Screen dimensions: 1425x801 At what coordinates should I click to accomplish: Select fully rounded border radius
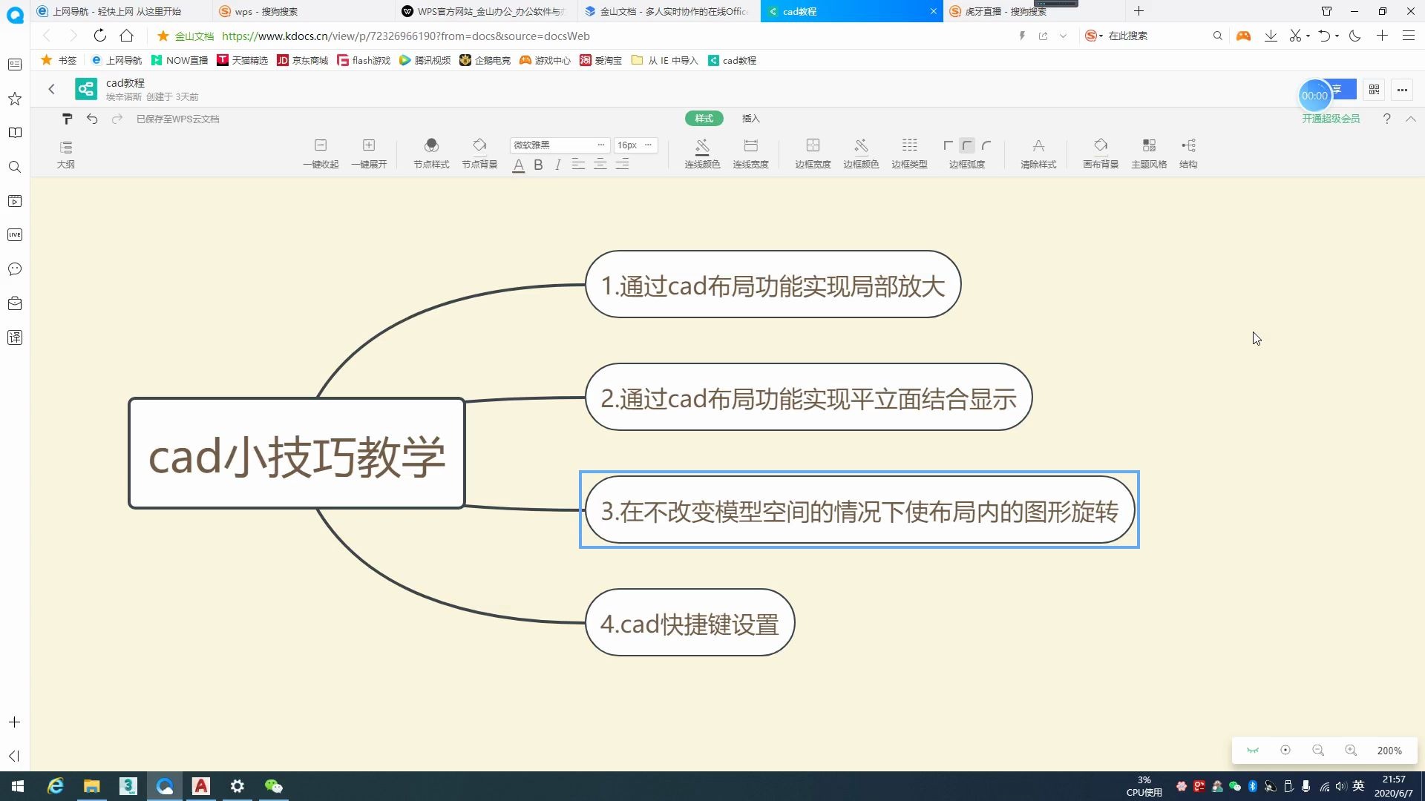coord(986,145)
